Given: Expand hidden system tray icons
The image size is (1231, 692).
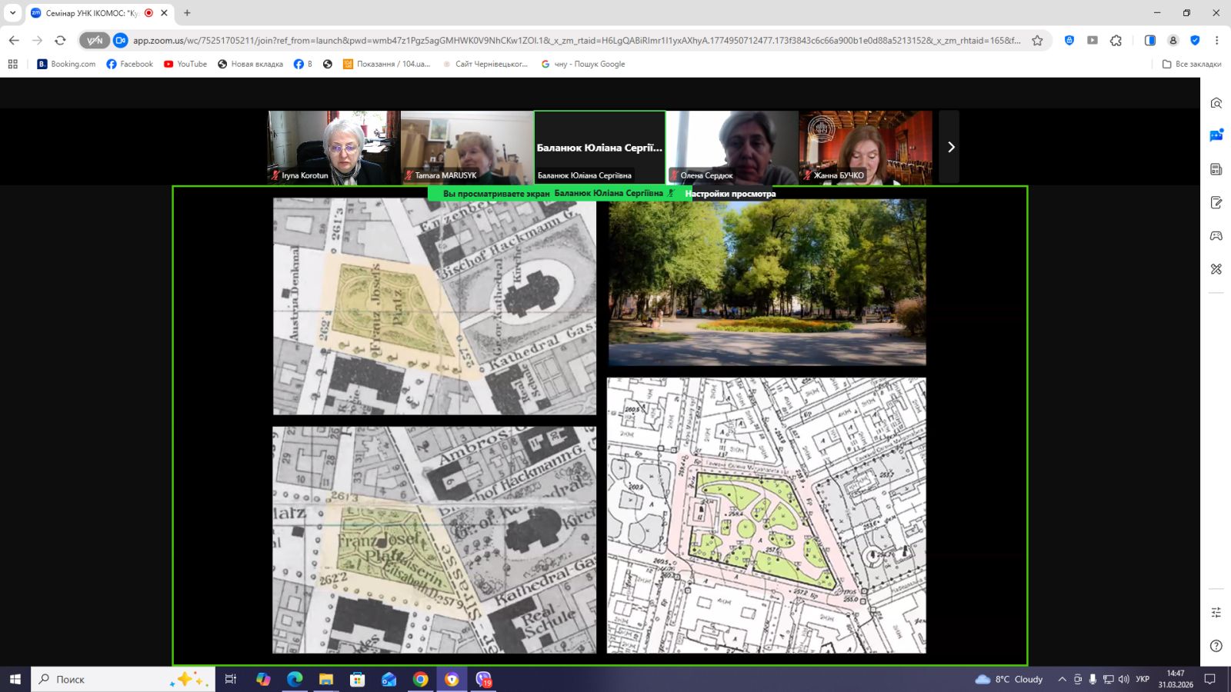Looking at the screenshot, I should [x=1062, y=679].
